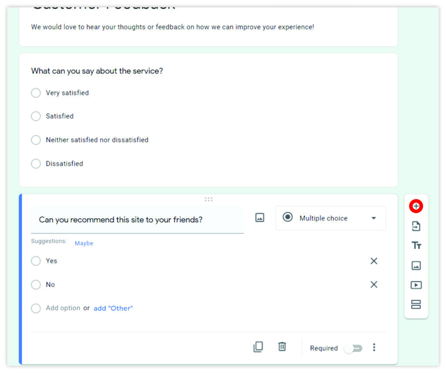Image resolution: width=446 pixels, height=373 pixels.
Task: Click add "Other" to insert an Other option
Action: tap(113, 308)
